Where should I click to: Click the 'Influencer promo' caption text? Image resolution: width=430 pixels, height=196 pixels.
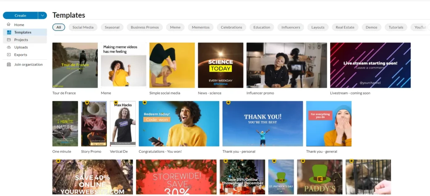point(260,93)
